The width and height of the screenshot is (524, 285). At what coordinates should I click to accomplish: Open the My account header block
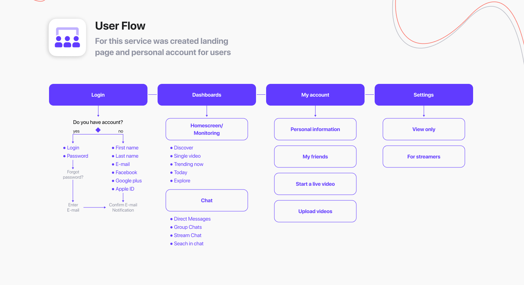[315, 95]
